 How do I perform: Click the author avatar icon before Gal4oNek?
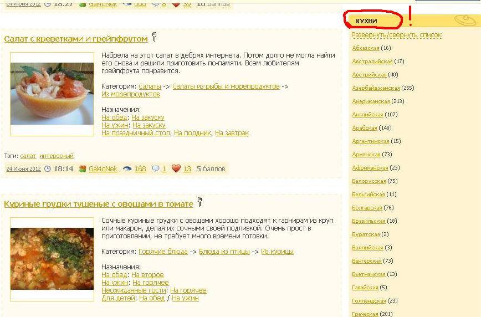pyautogui.click(x=83, y=168)
